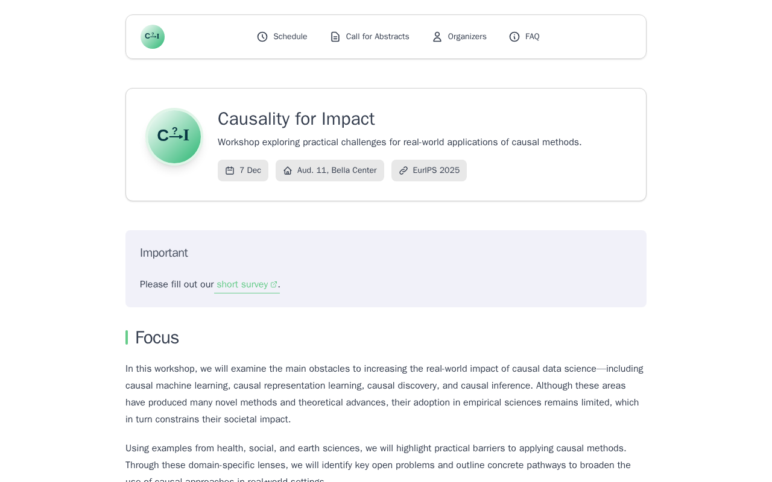
Task: Click the link icon on EurIPS badge
Action: pyautogui.click(x=403, y=171)
